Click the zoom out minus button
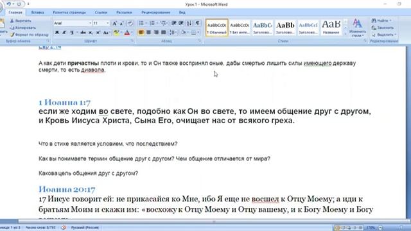 point(380,228)
